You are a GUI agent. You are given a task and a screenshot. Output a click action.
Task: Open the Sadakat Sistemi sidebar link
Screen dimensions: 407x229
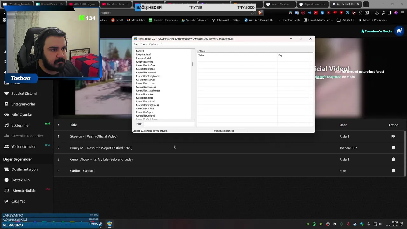pyautogui.click(x=24, y=94)
